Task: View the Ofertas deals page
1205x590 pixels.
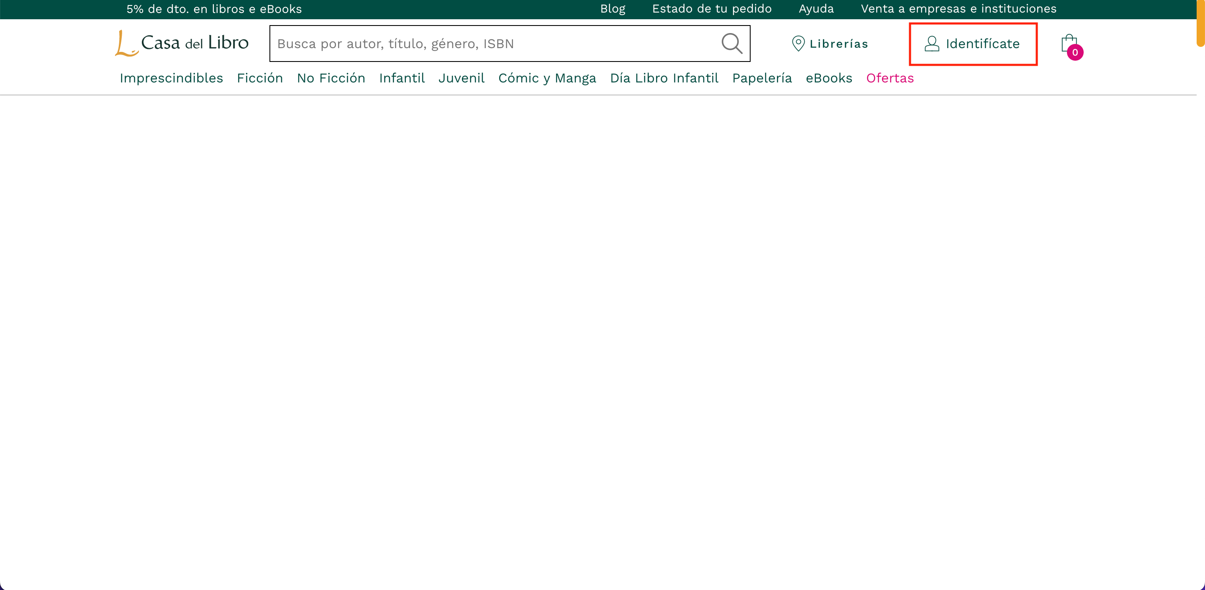Action: pyautogui.click(x=890, y=78)
